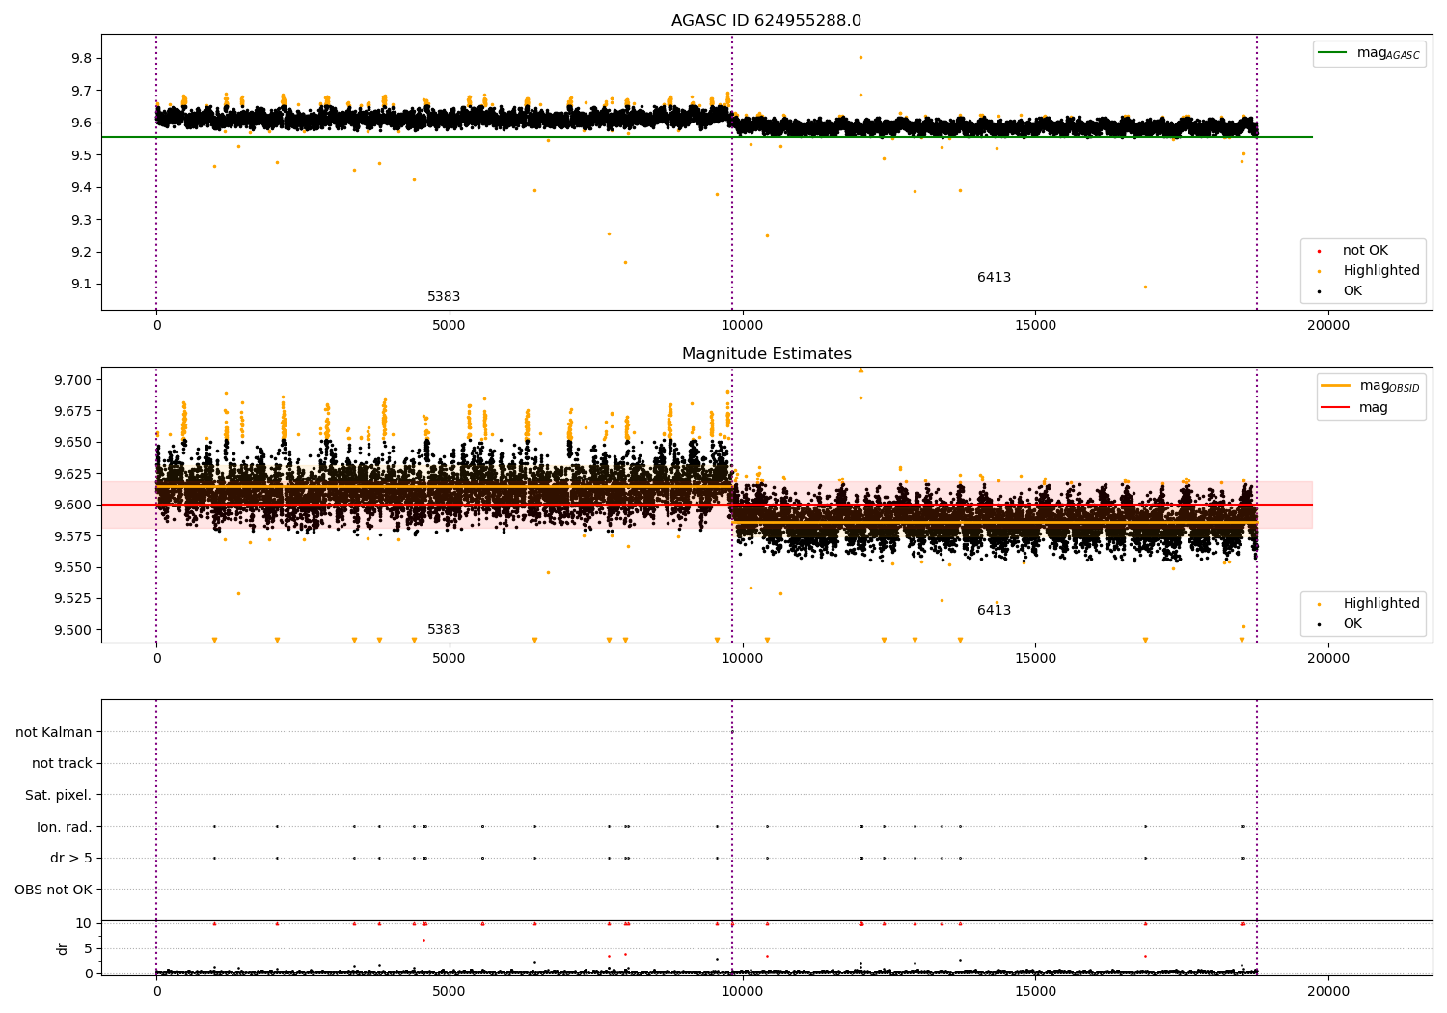1447x1013 pixels.
Task: Click y-axis tick '9.550' in middle plot
Action: [x=74, y=567]
